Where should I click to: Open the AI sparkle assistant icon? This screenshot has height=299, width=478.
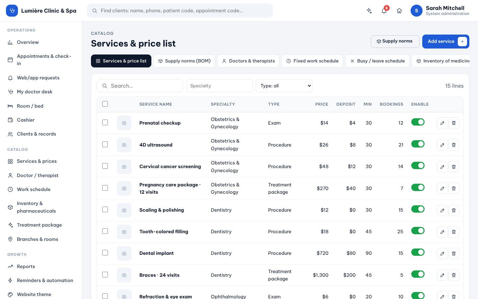tap(369, 11)
